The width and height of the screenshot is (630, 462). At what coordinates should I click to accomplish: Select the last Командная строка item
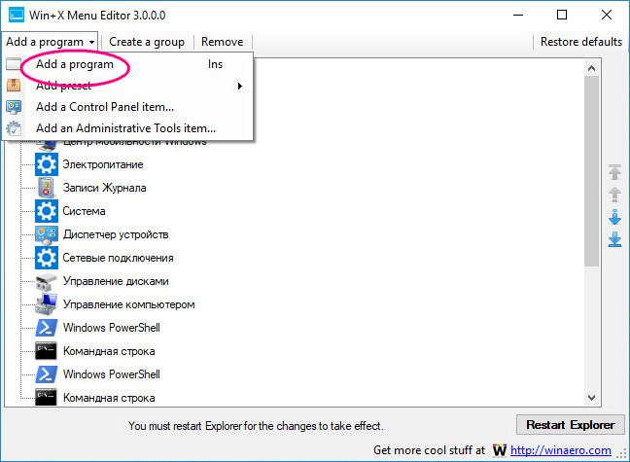109,398
